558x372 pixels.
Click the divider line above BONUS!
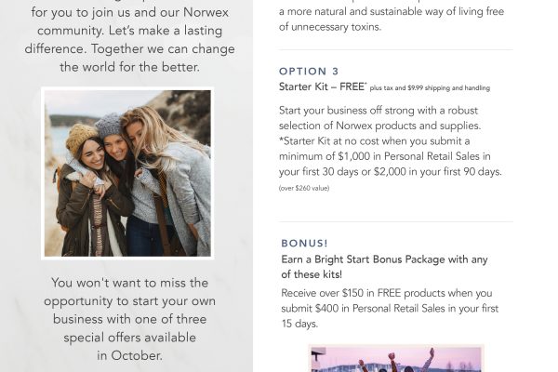click(395, 221)
